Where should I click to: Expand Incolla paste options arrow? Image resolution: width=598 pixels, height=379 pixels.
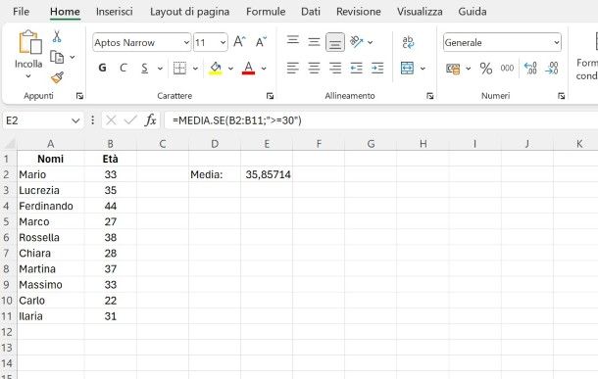pos(28,76)
